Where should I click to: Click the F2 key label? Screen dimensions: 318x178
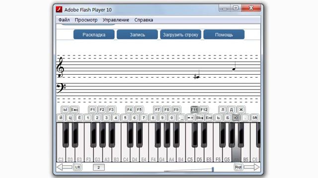coord(102,110)
